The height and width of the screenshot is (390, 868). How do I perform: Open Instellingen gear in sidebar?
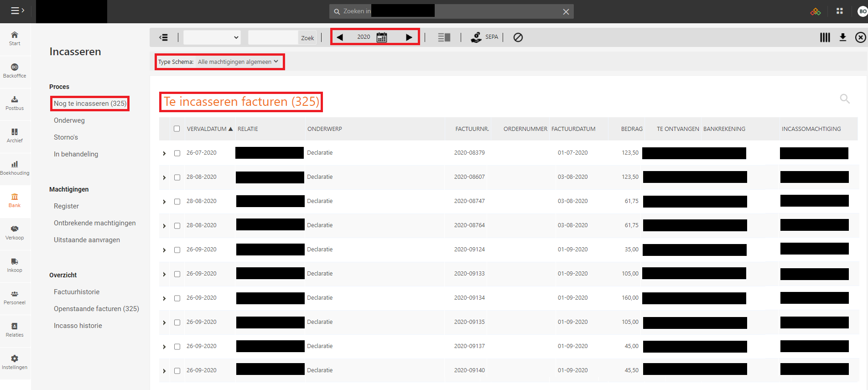tap(15, 362)
